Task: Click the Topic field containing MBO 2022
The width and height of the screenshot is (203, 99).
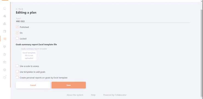Action: point(103,21)
